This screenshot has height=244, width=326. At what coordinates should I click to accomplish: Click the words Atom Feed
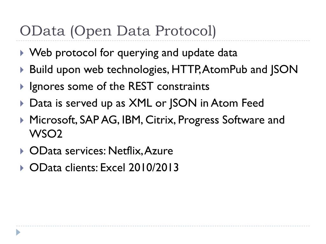click(x=237, y=103)
